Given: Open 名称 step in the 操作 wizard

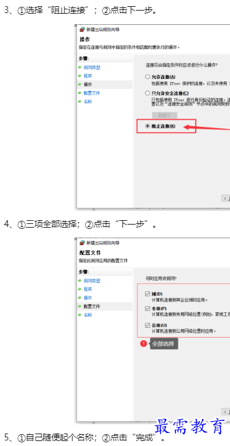Looking at the screenshot, I should [88, 101].
